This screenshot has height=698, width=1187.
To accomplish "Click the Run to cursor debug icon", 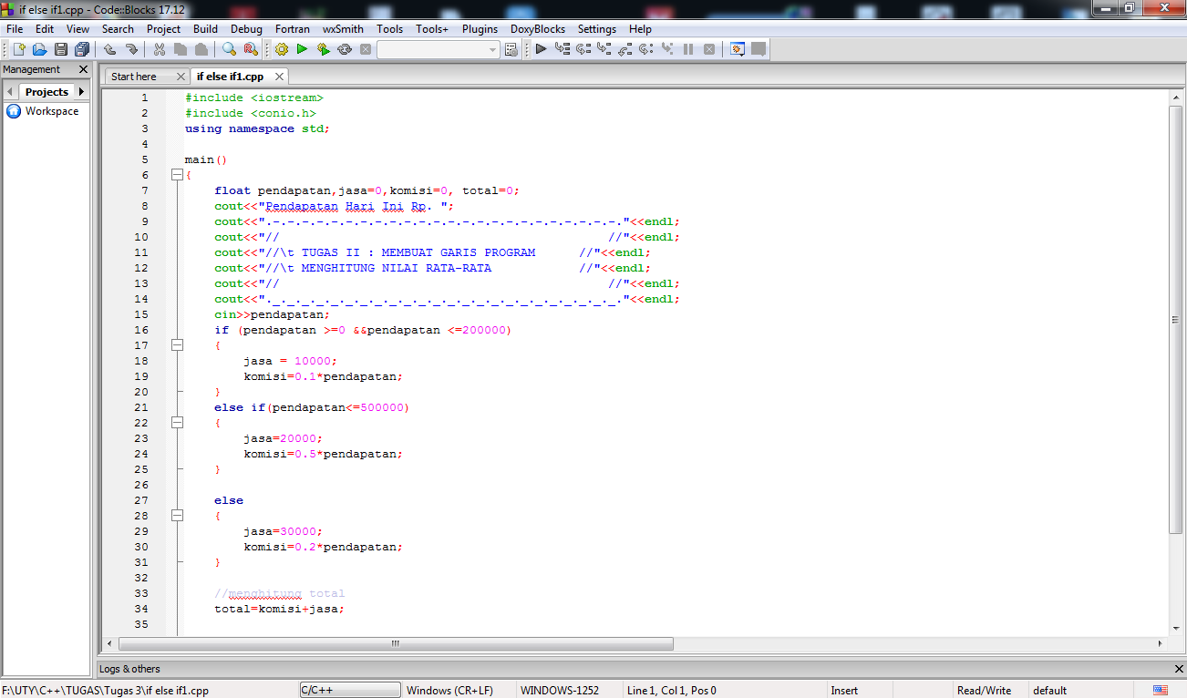I will 563,49.
